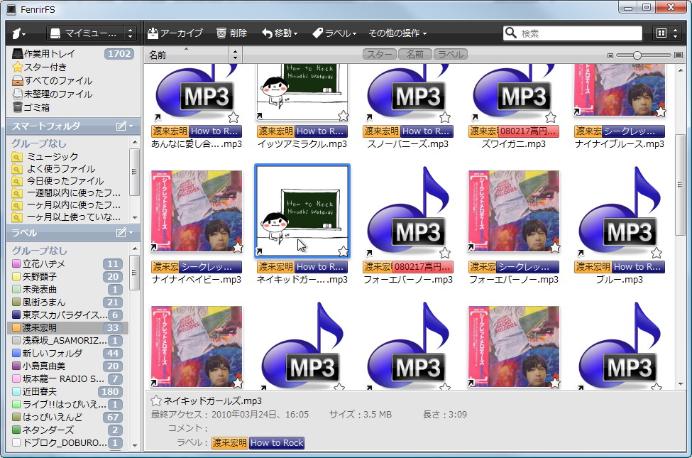Select the ネイキッドガー mp3 thumbnail

[x=302, y=211]
